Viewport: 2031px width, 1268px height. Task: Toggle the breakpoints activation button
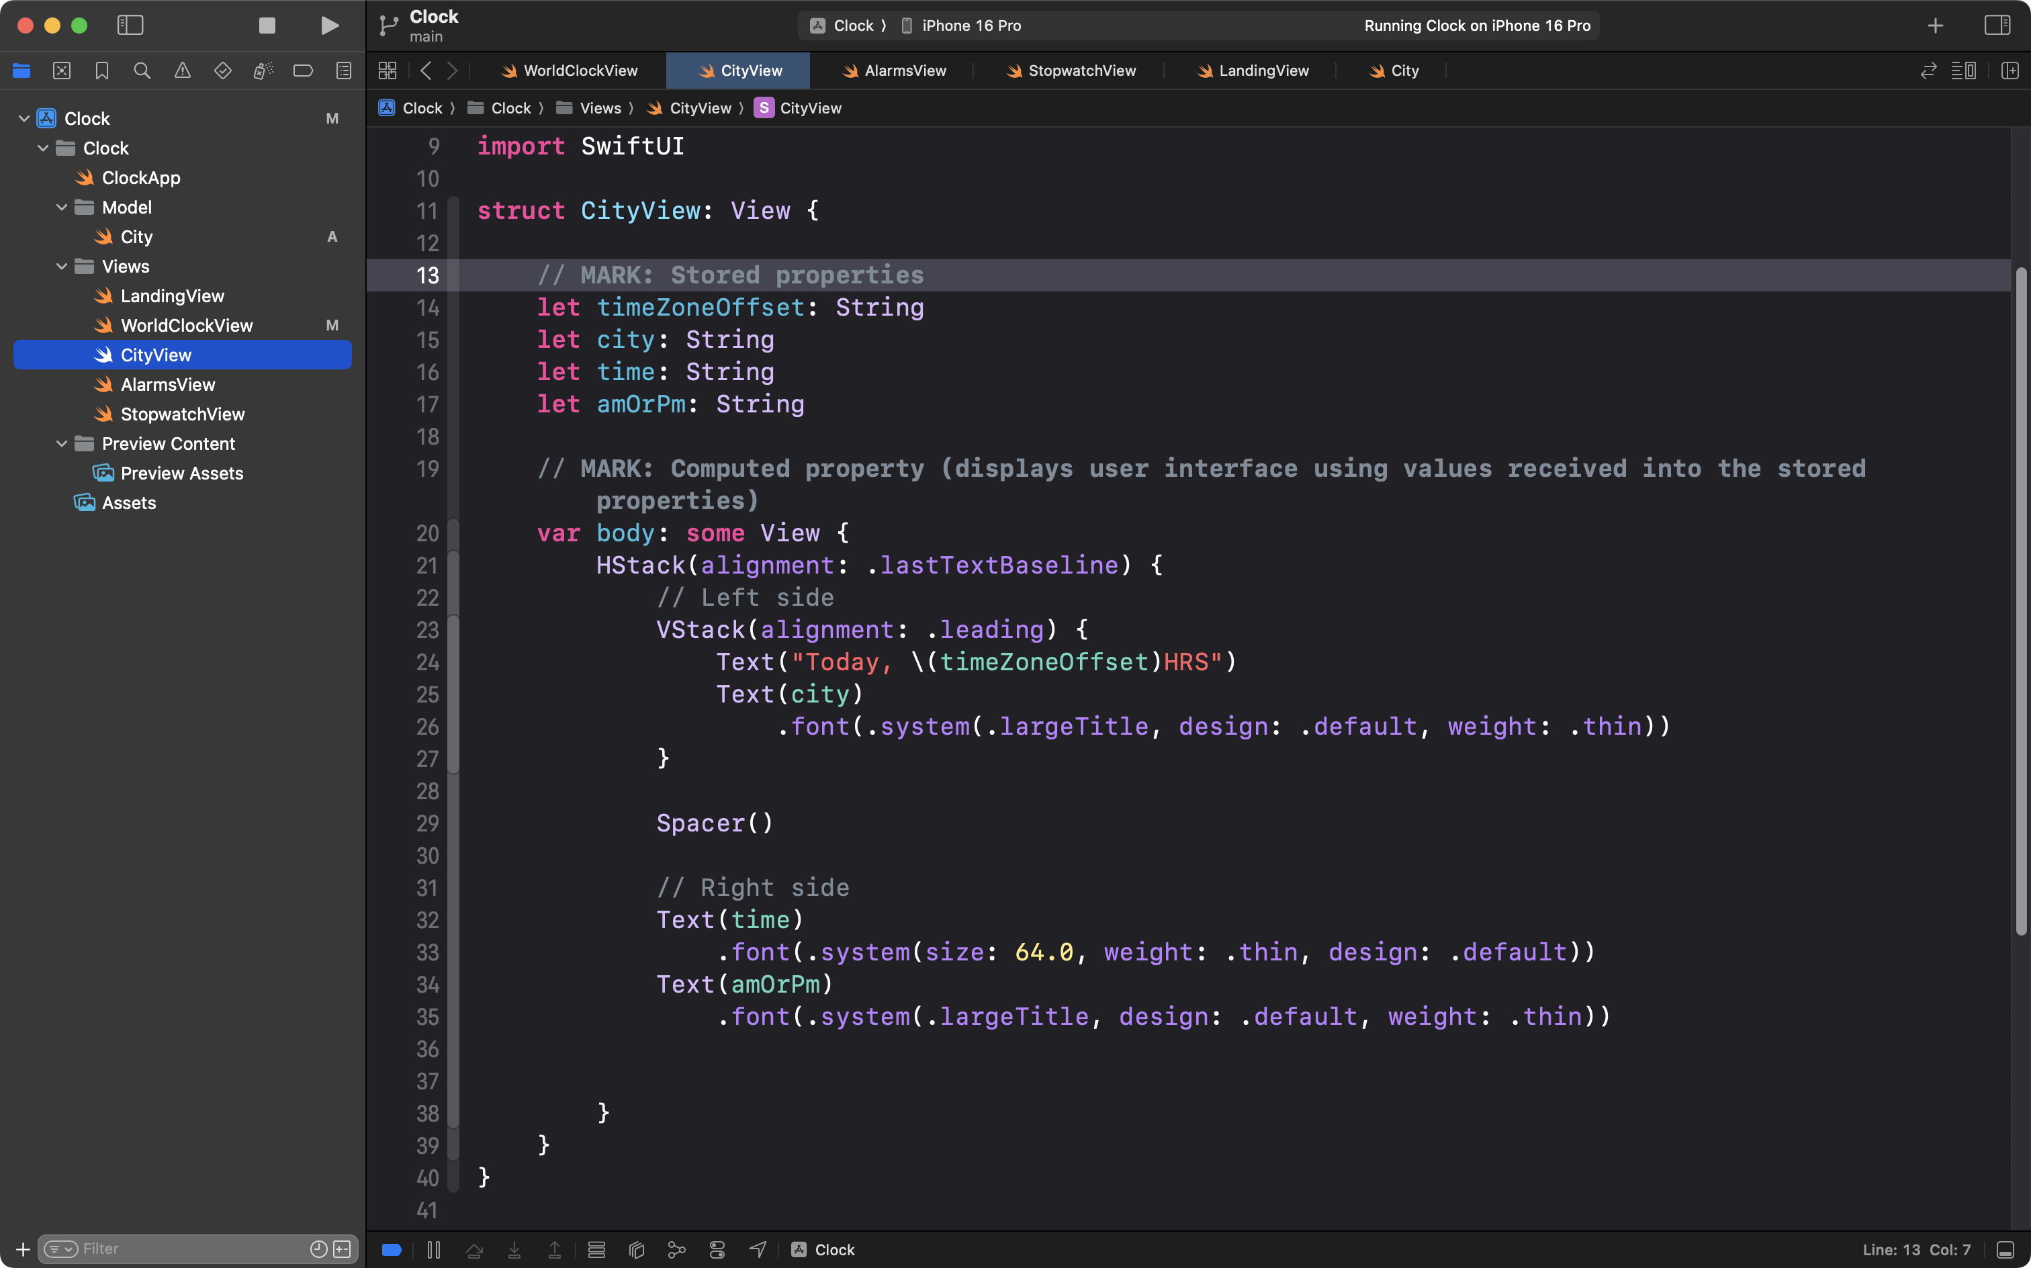click(392, 1250)
